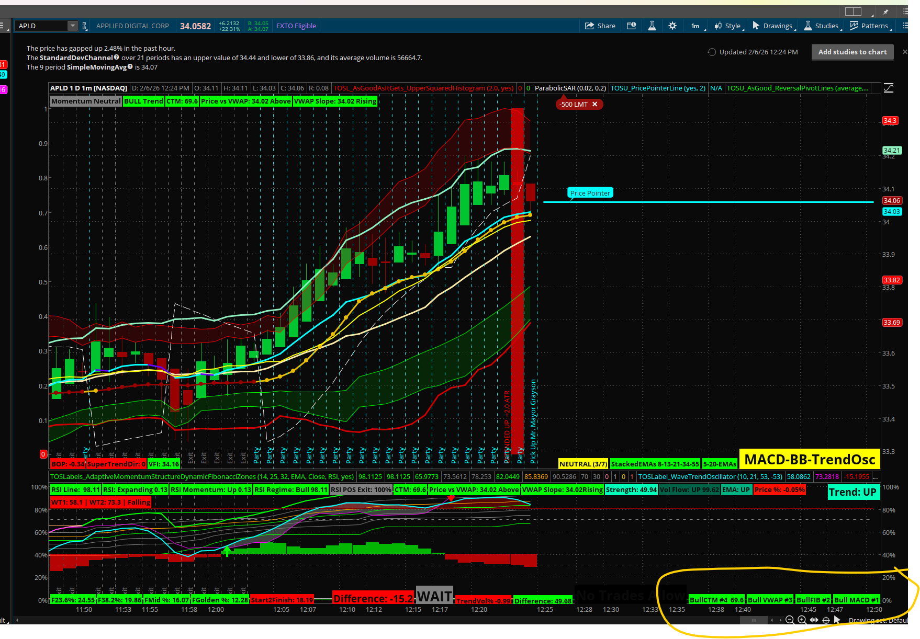The image size is (920, 639).
Task: Click the zoom out magnifier icon
Action: [x=790, y=620]
